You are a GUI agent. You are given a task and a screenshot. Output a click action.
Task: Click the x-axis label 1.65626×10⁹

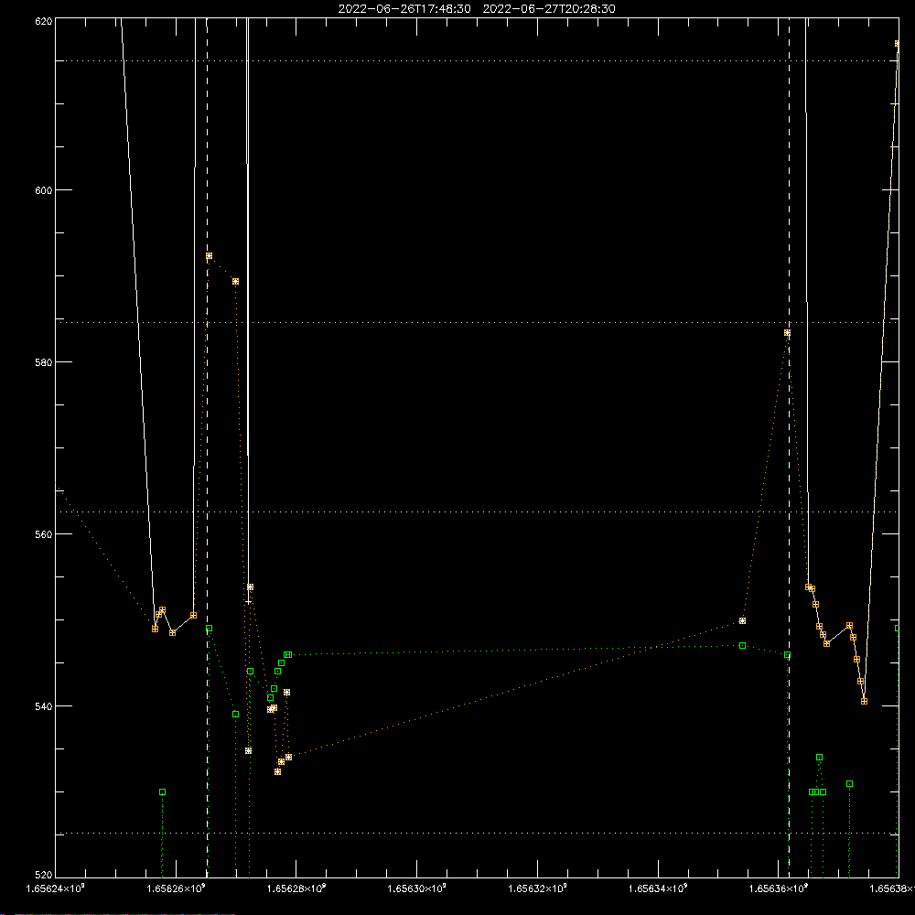tap(177, 888)
